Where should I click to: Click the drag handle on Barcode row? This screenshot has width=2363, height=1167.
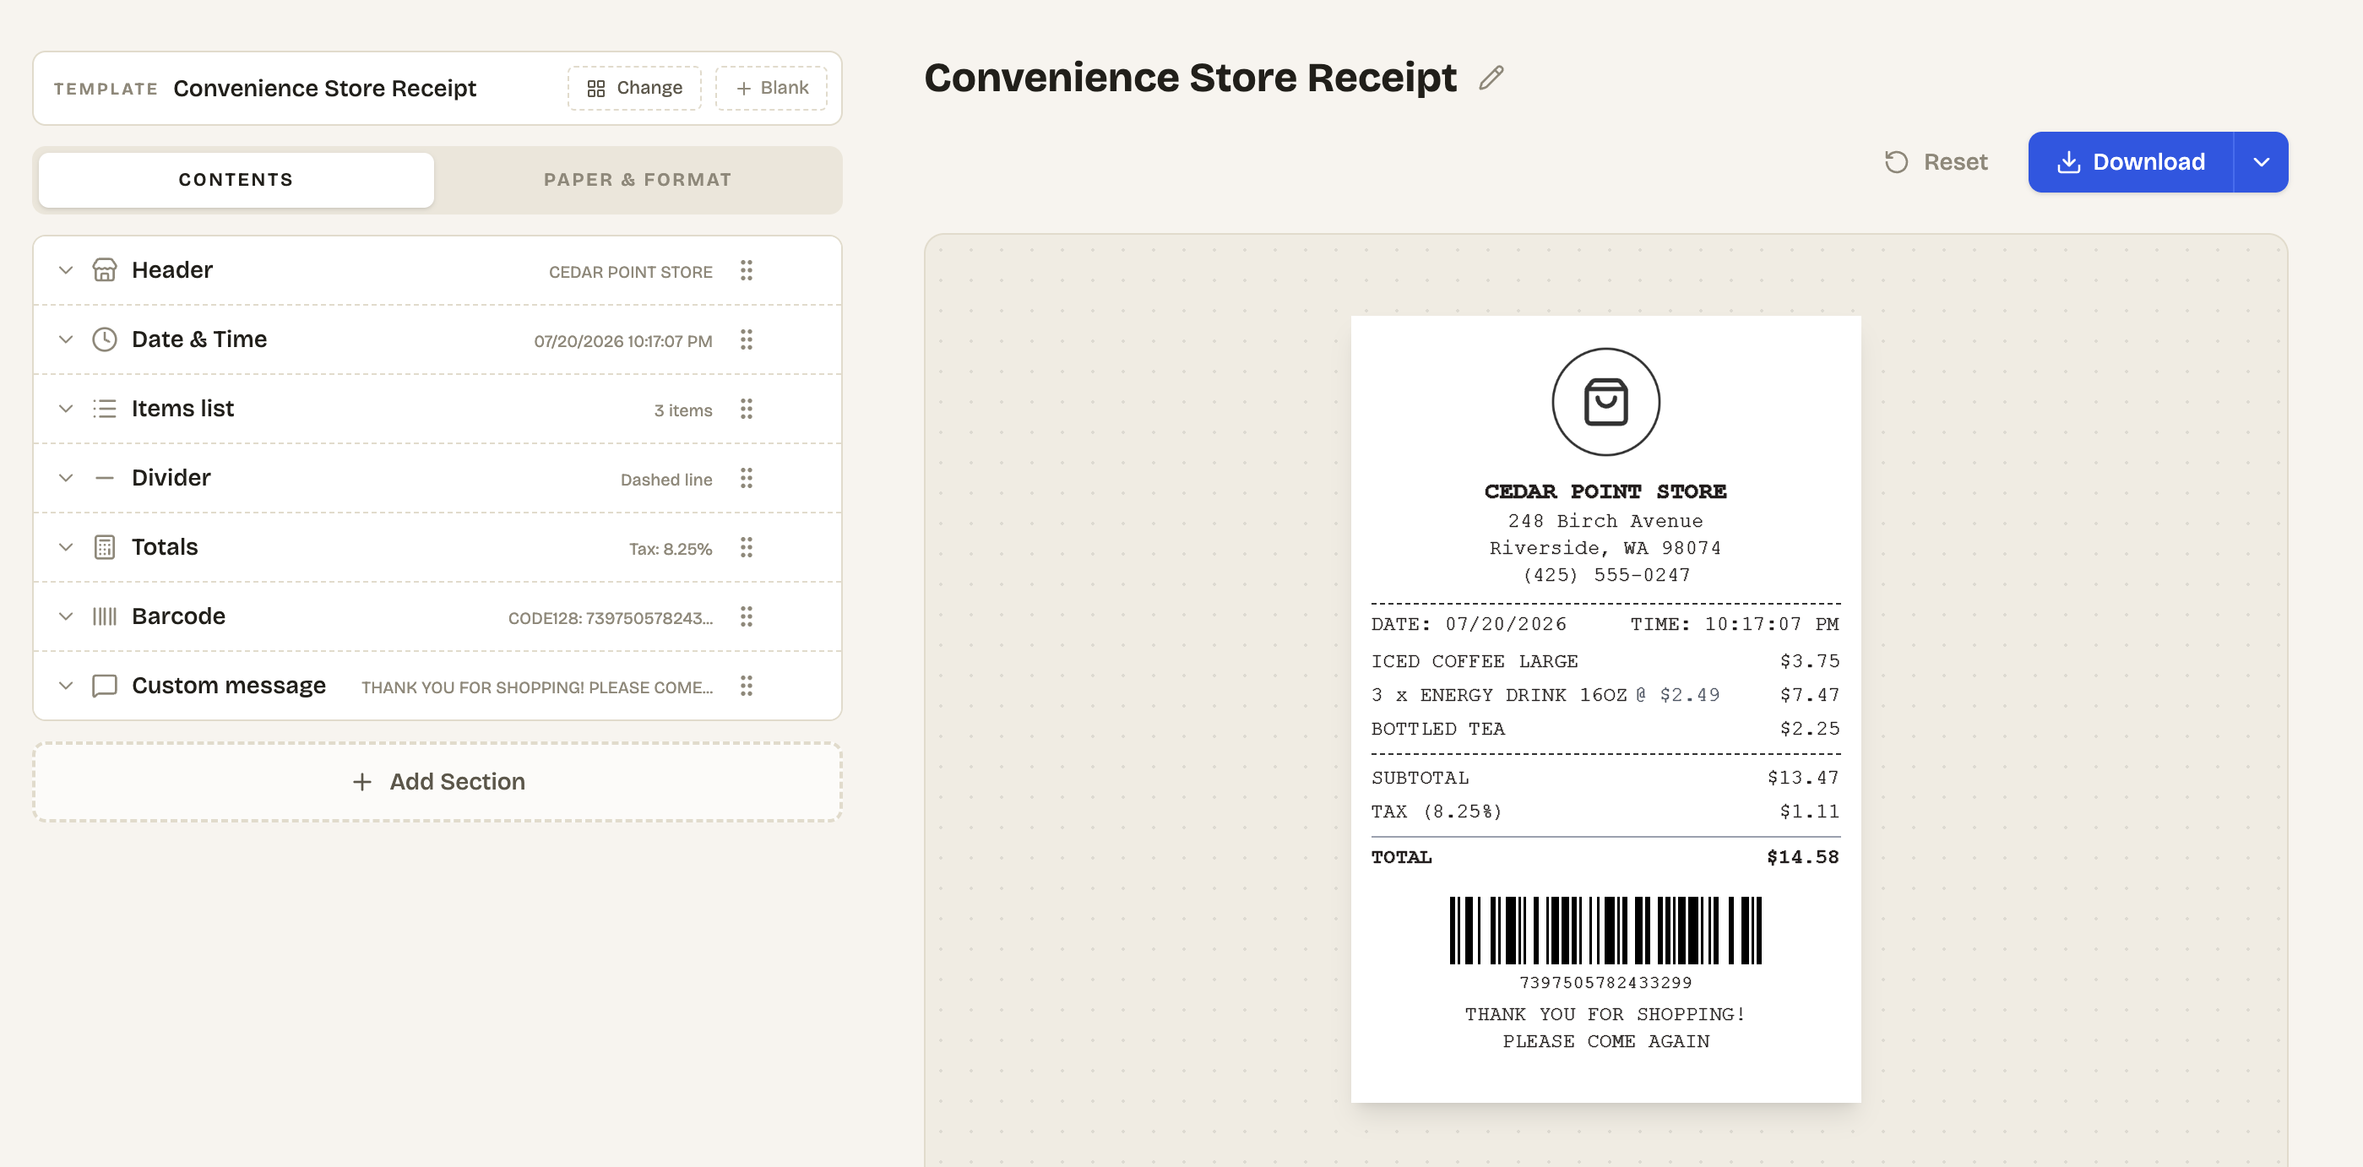pyautogui.click(x=747, y=616)
